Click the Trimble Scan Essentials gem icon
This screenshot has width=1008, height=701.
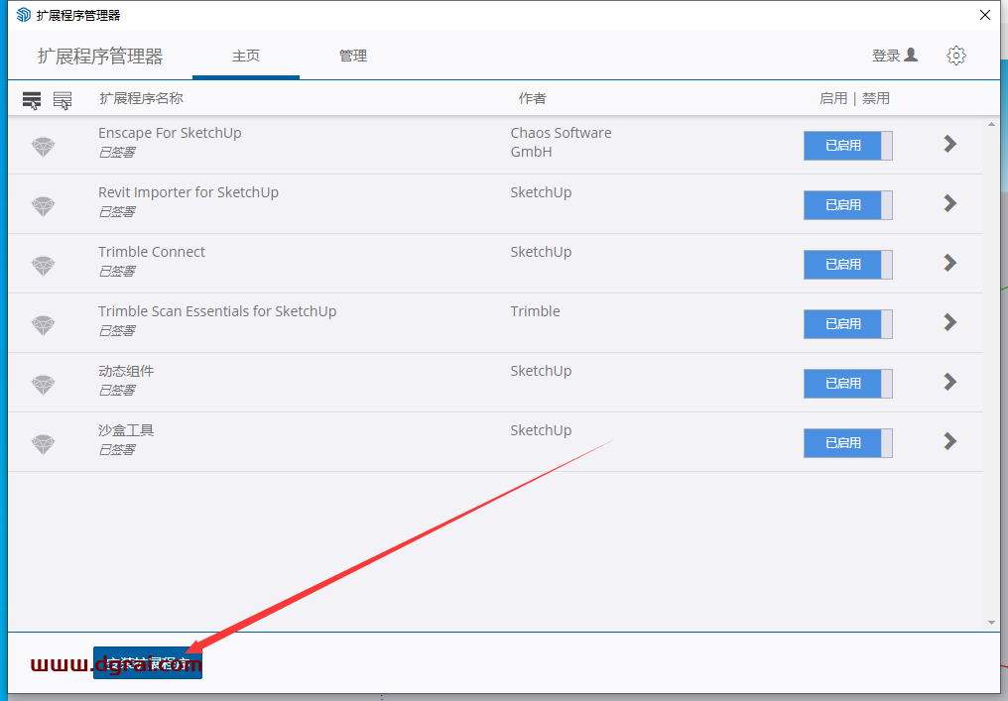[x=43, y=325]
